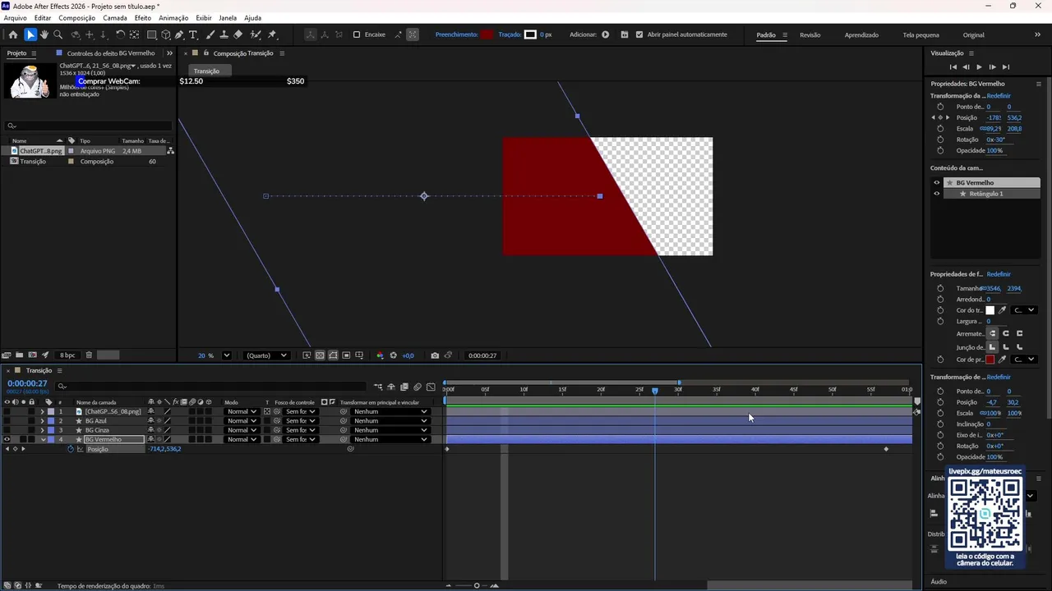
Task: Switch to the Aprendizado workspace
Action: tap(861, 34)
